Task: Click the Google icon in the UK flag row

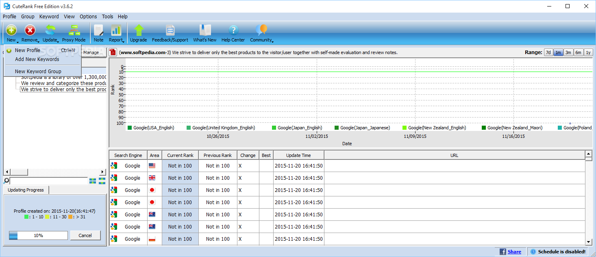Action: (x=114, y=178)
